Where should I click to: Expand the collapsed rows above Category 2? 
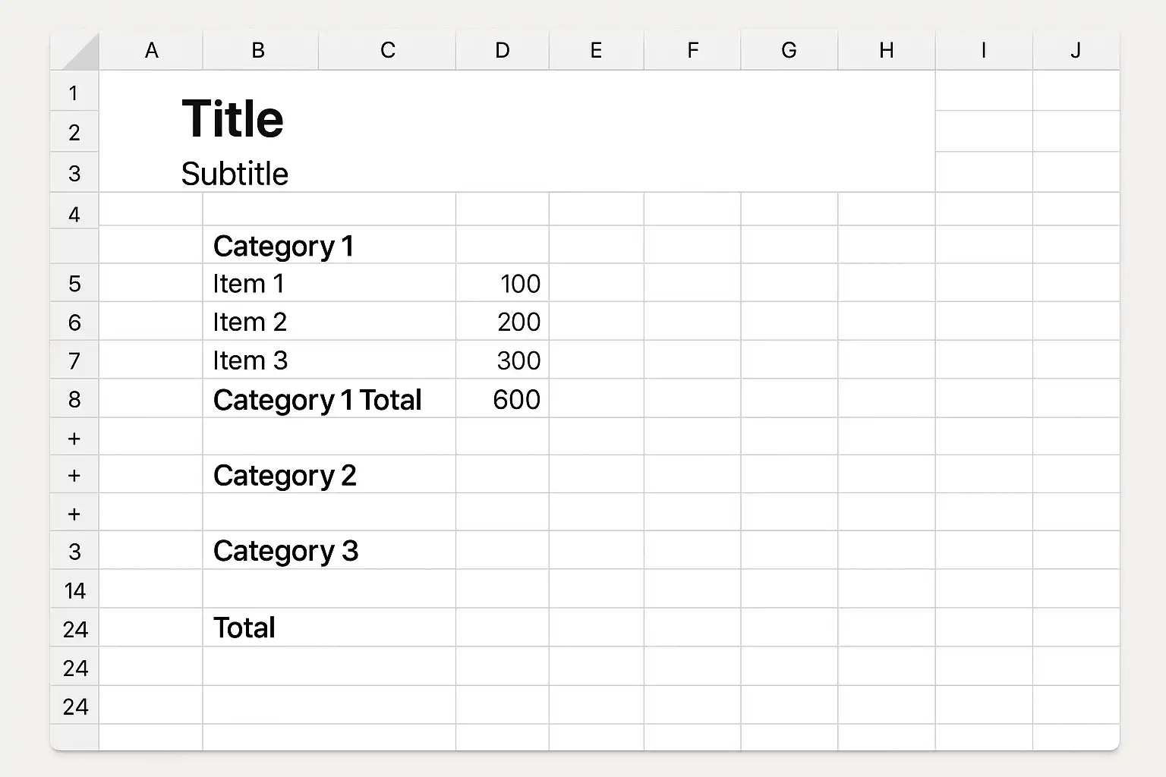74,438
